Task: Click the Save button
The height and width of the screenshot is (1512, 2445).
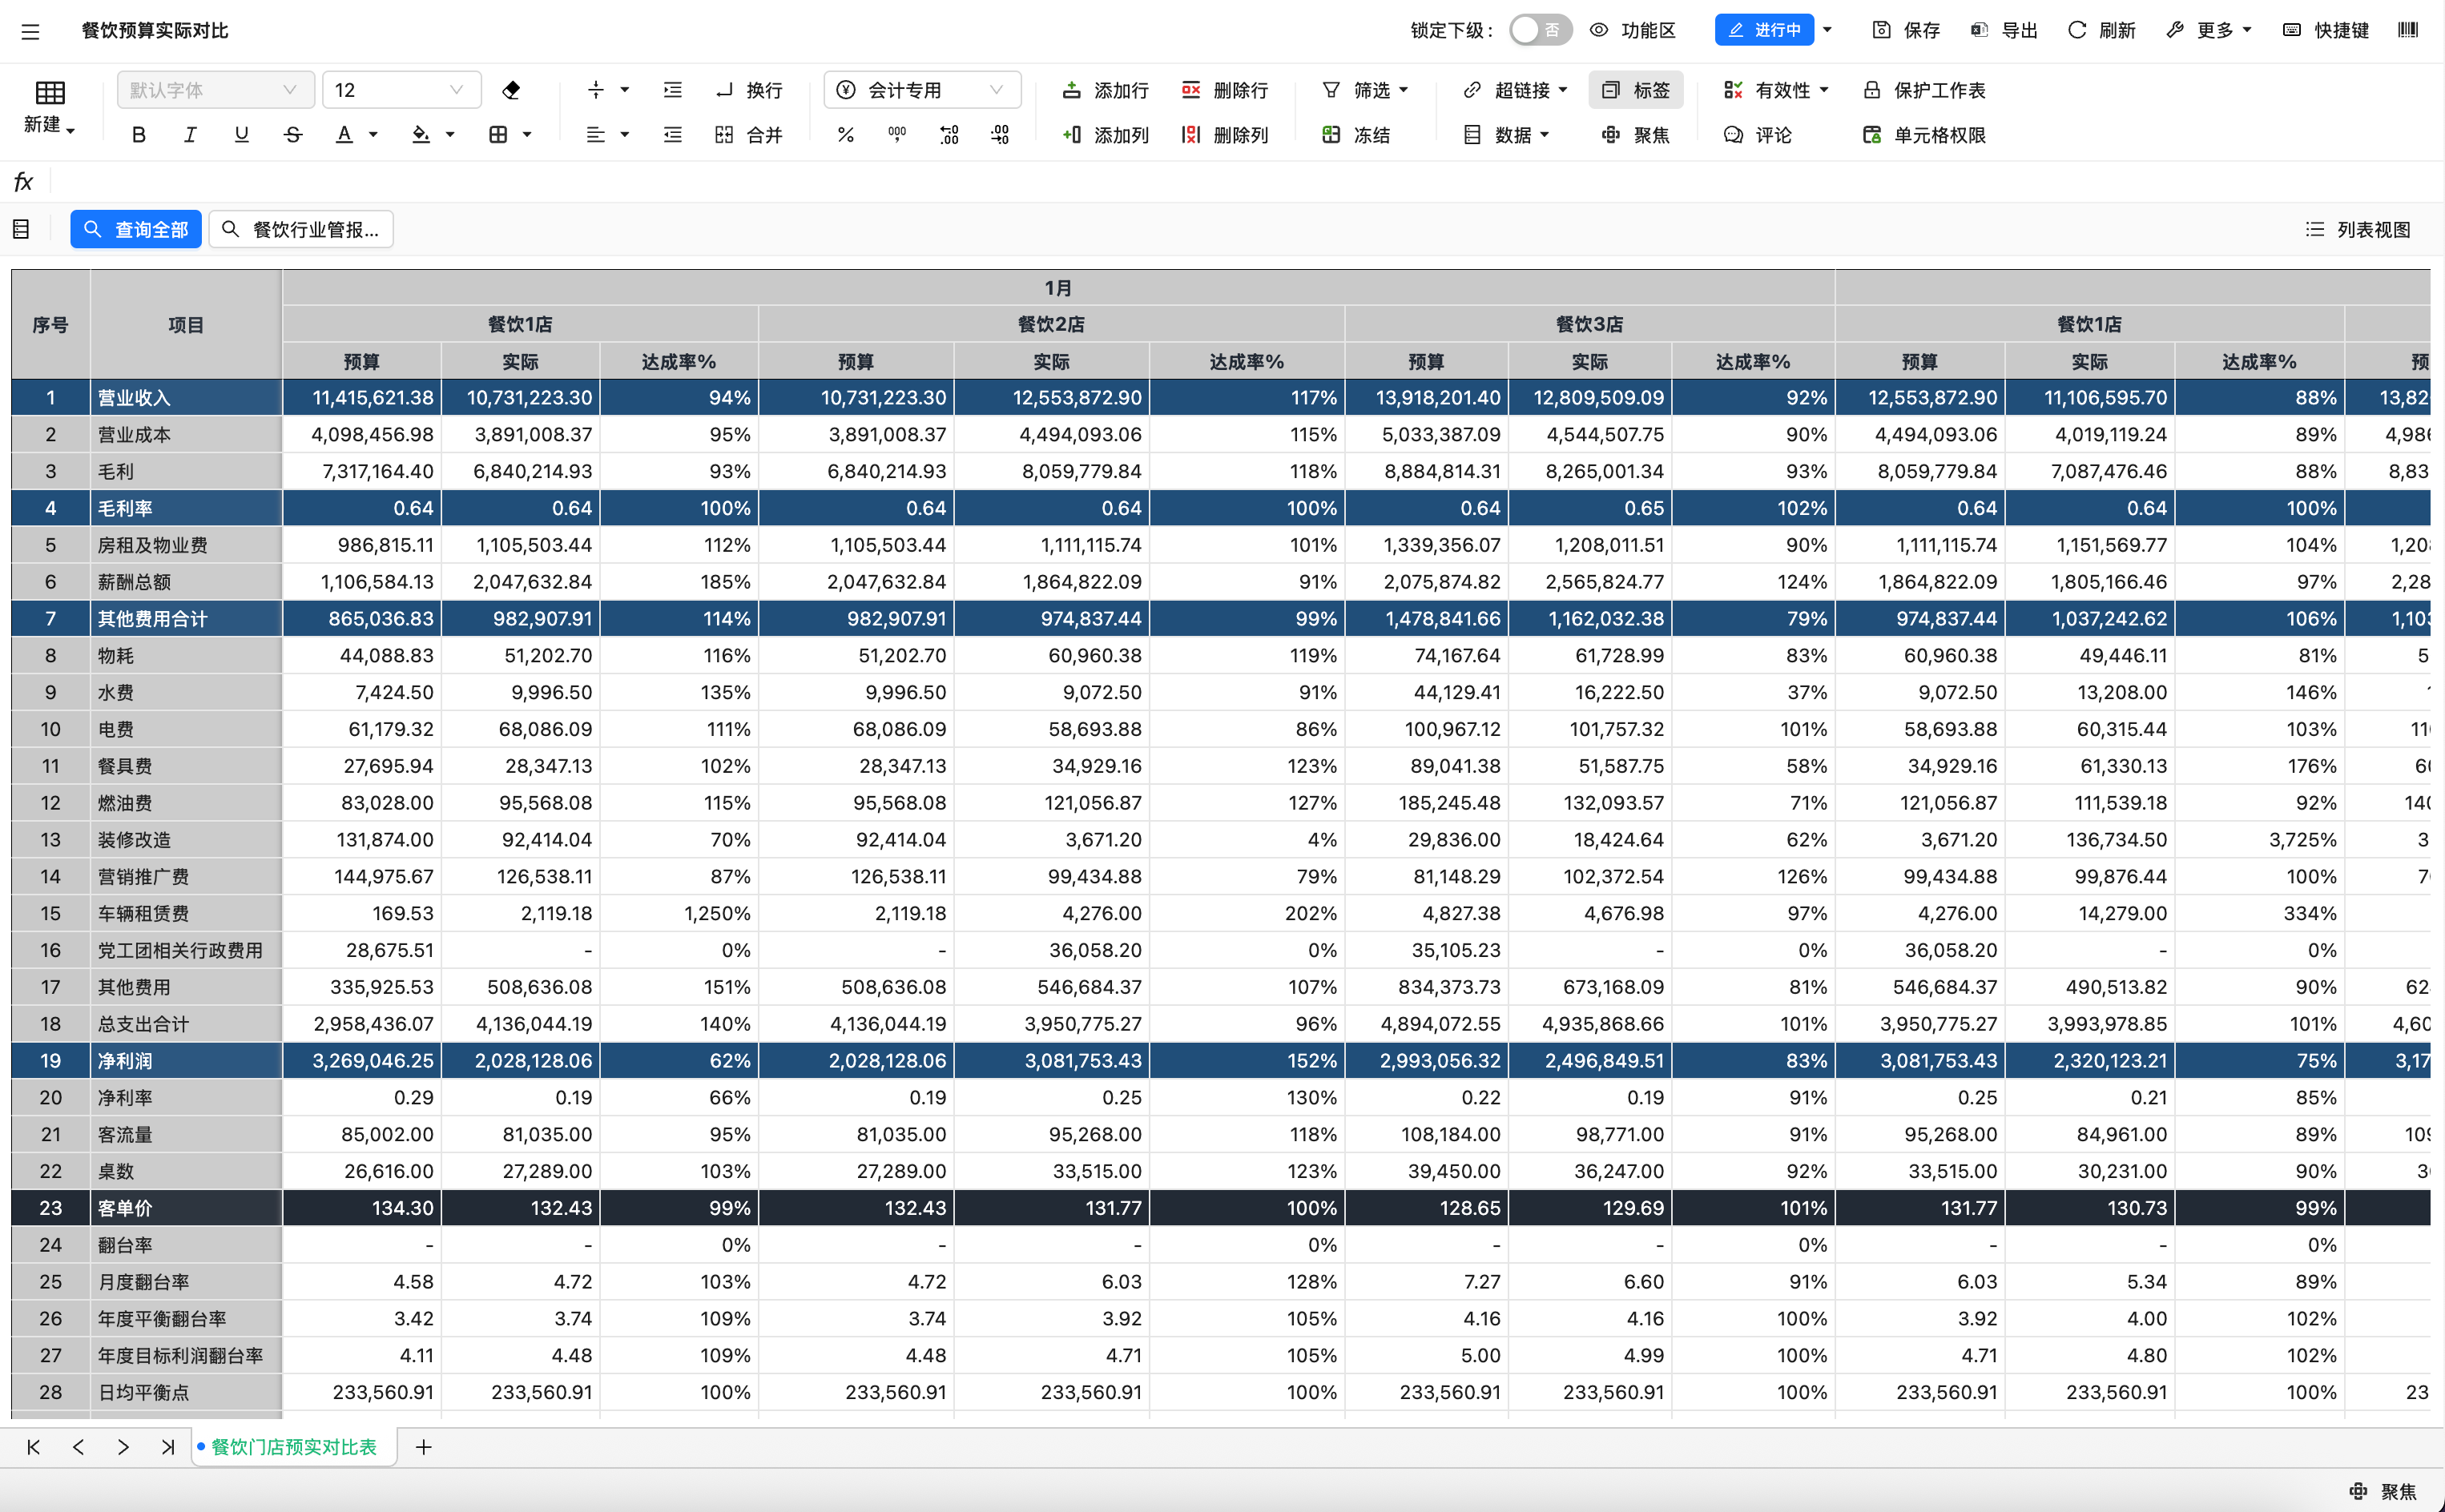Action: coord(1906,30)
